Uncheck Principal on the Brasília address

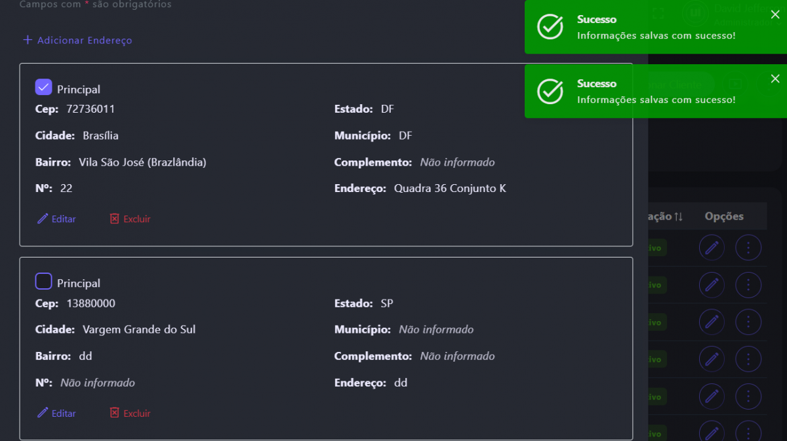[43, 87]
